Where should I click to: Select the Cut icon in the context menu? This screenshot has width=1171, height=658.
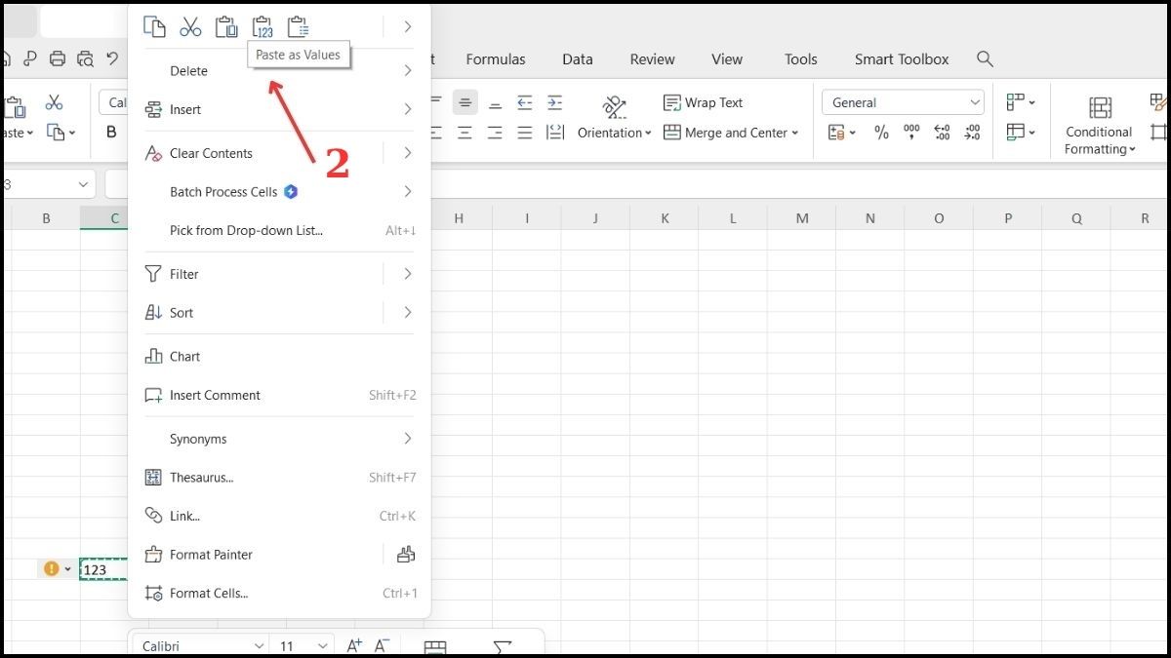click(190, 26)
